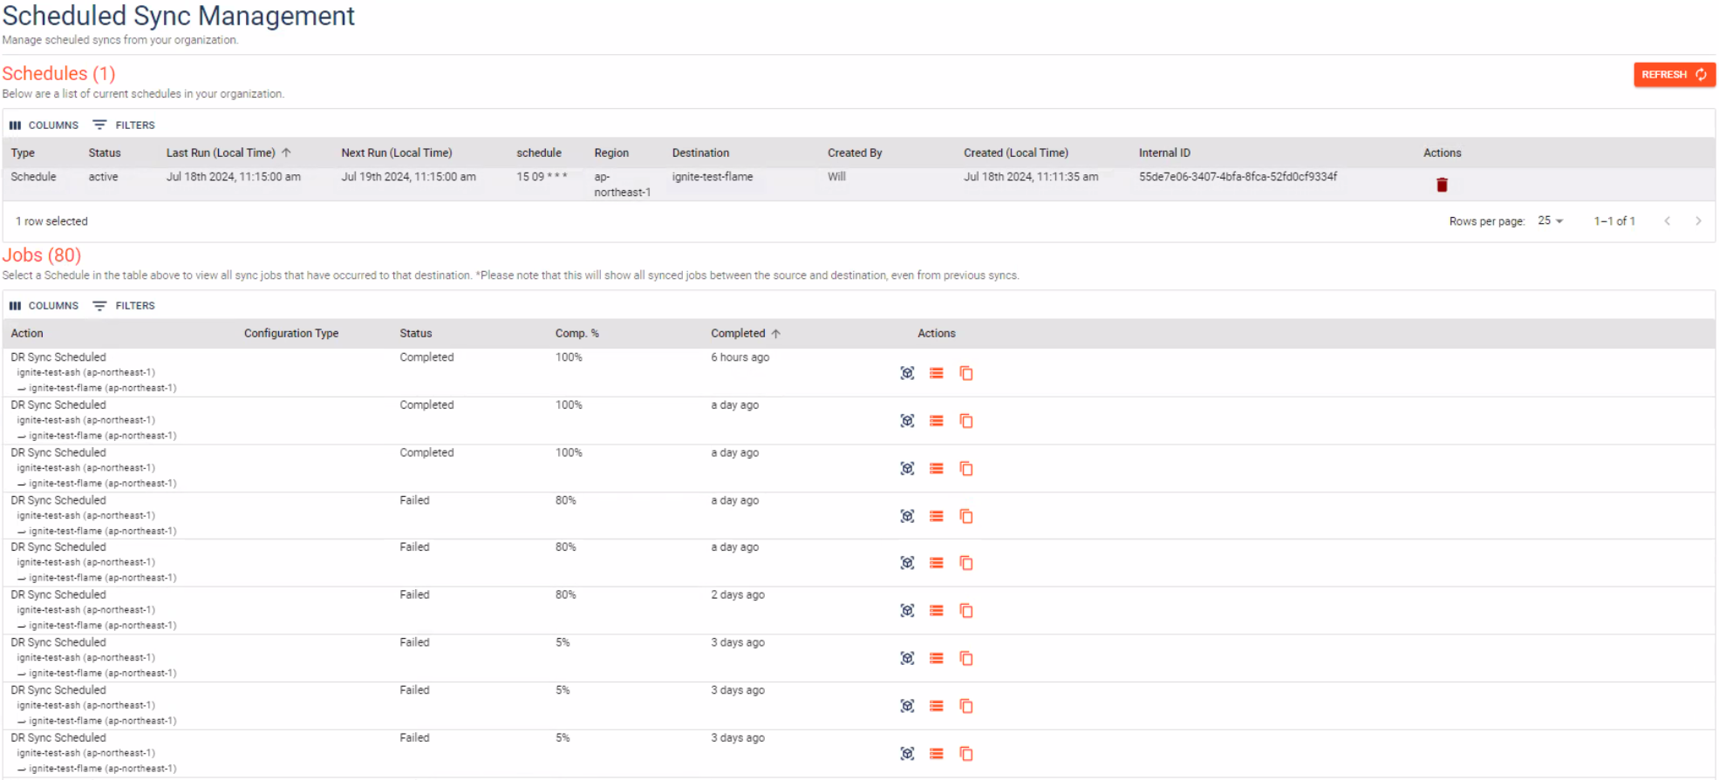The width and height of the screenshot is (1719, 780).
Task: Click the red delete schedule trash icon
Action: (x=1442, y=185)
